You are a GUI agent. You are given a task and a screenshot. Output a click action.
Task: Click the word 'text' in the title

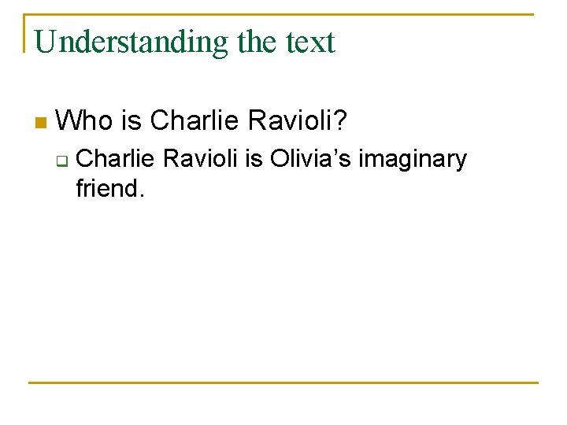pyautogui.click(x=309, y=41)
